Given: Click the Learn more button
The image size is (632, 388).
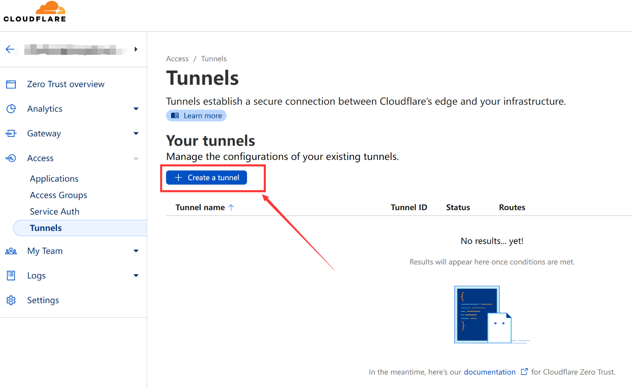Looking at the screenshot, I should tap(196, 116).
